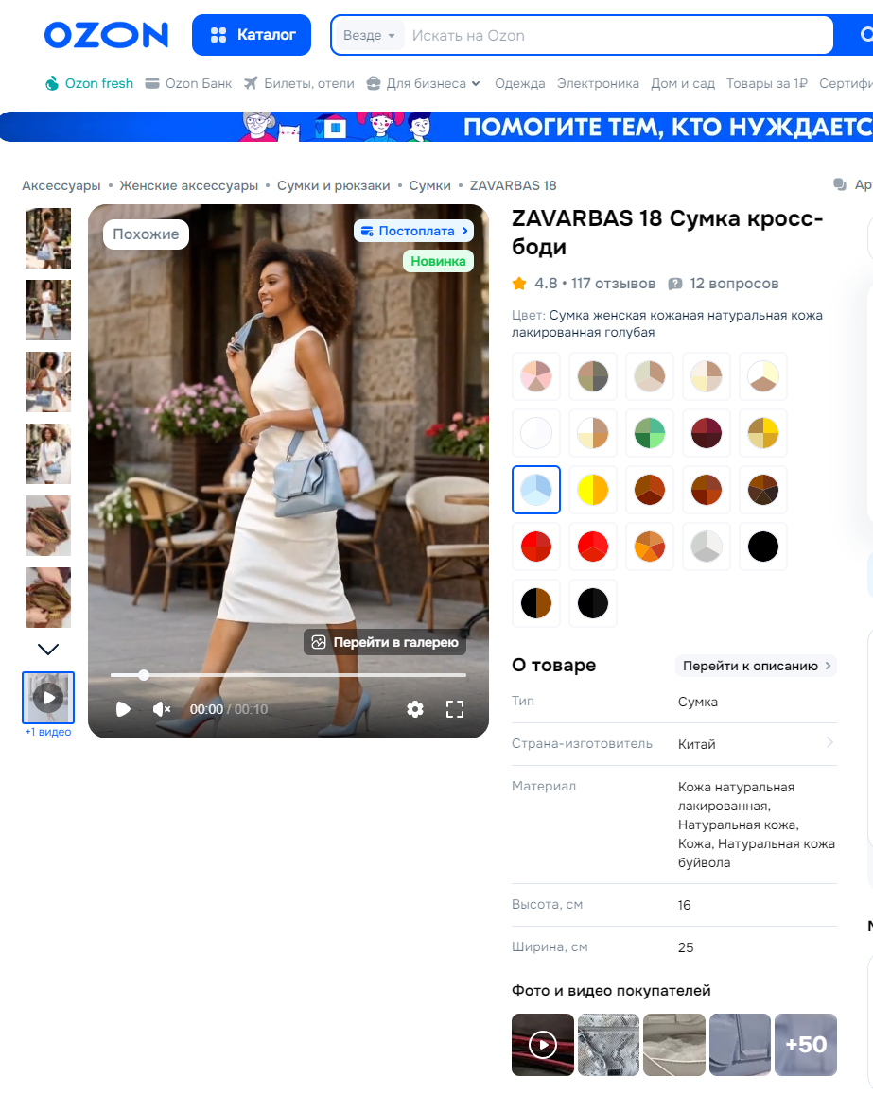Select the light grey color swatch
Screen dimensions: 873x1111
pyautogui.click(x=707, y=547)
